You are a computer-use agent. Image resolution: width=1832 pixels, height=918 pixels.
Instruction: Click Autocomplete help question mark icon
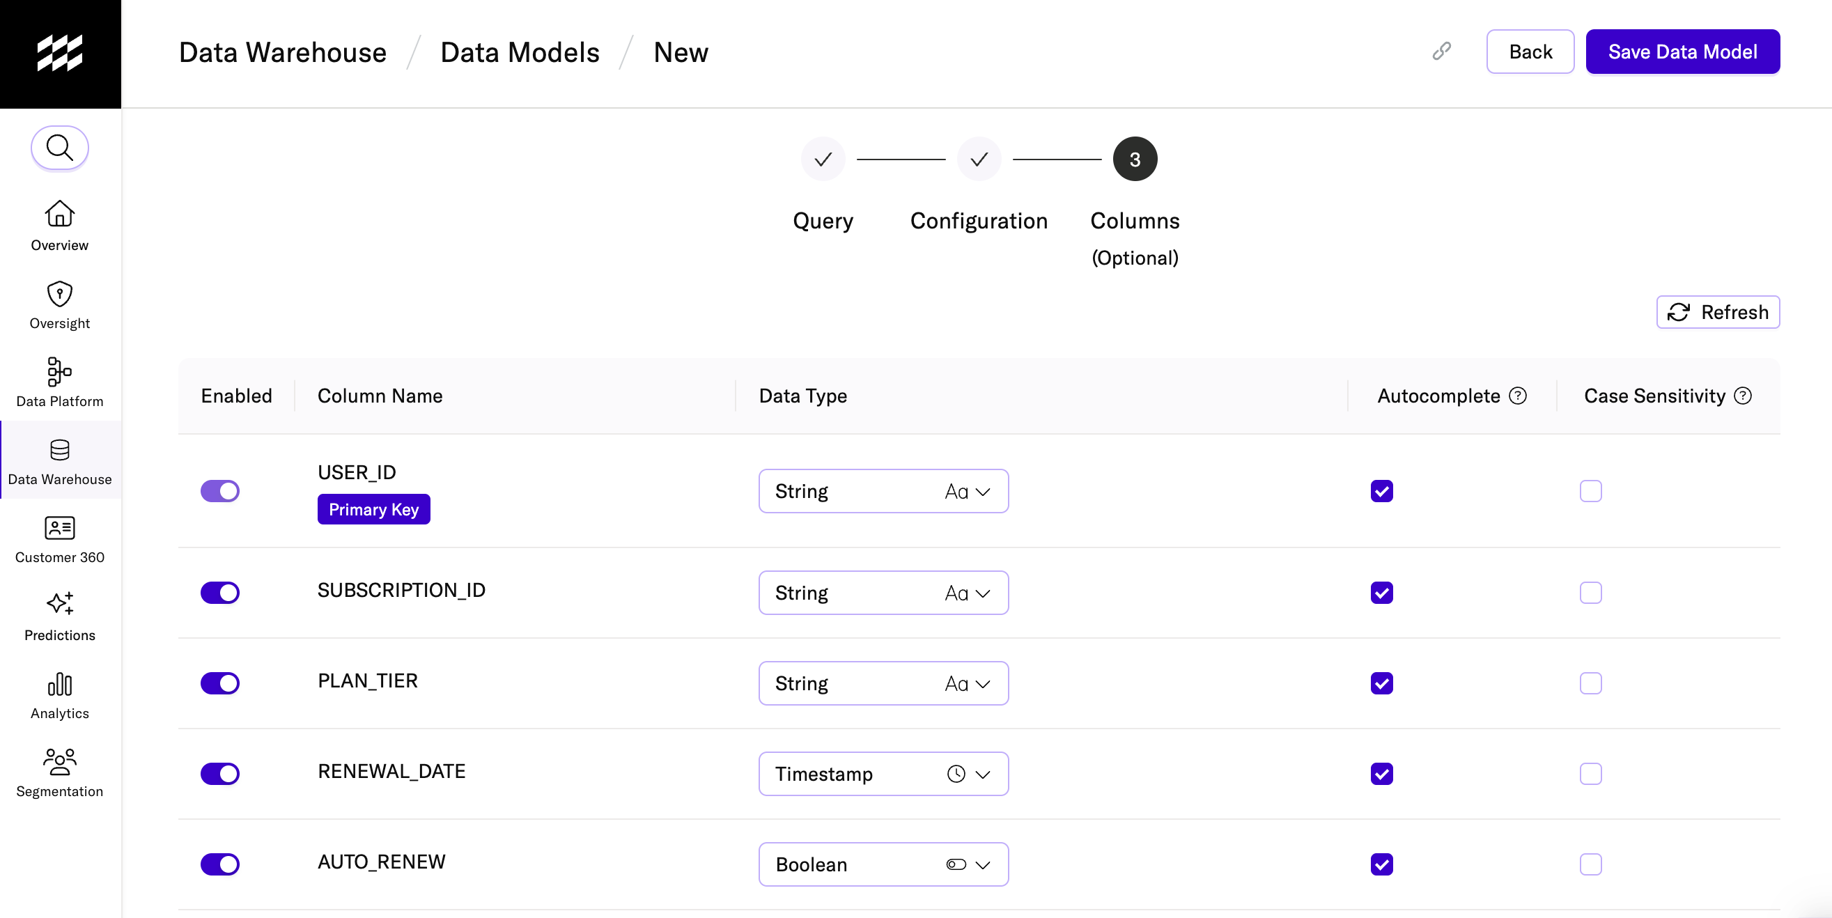tap(1518, 396)
